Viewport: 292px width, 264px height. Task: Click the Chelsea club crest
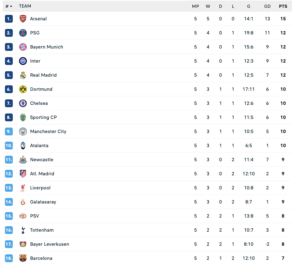pos(23,103)
